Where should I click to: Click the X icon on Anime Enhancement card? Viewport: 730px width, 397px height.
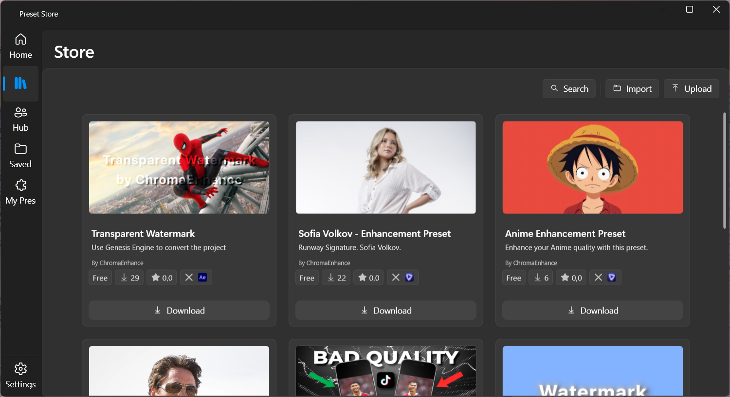pos(598,277)
